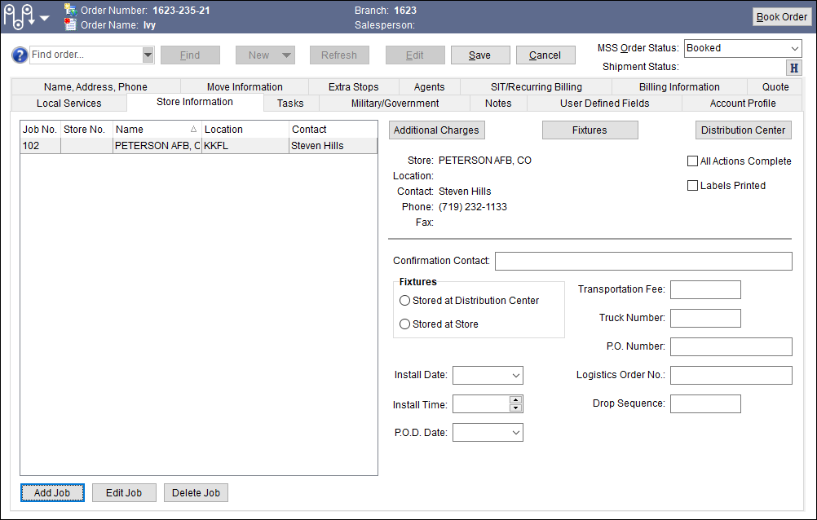Viewport: 817px width, 520px height.
Task: Click the down arrow on the Install Time stepper
Action: click(514, 408)
